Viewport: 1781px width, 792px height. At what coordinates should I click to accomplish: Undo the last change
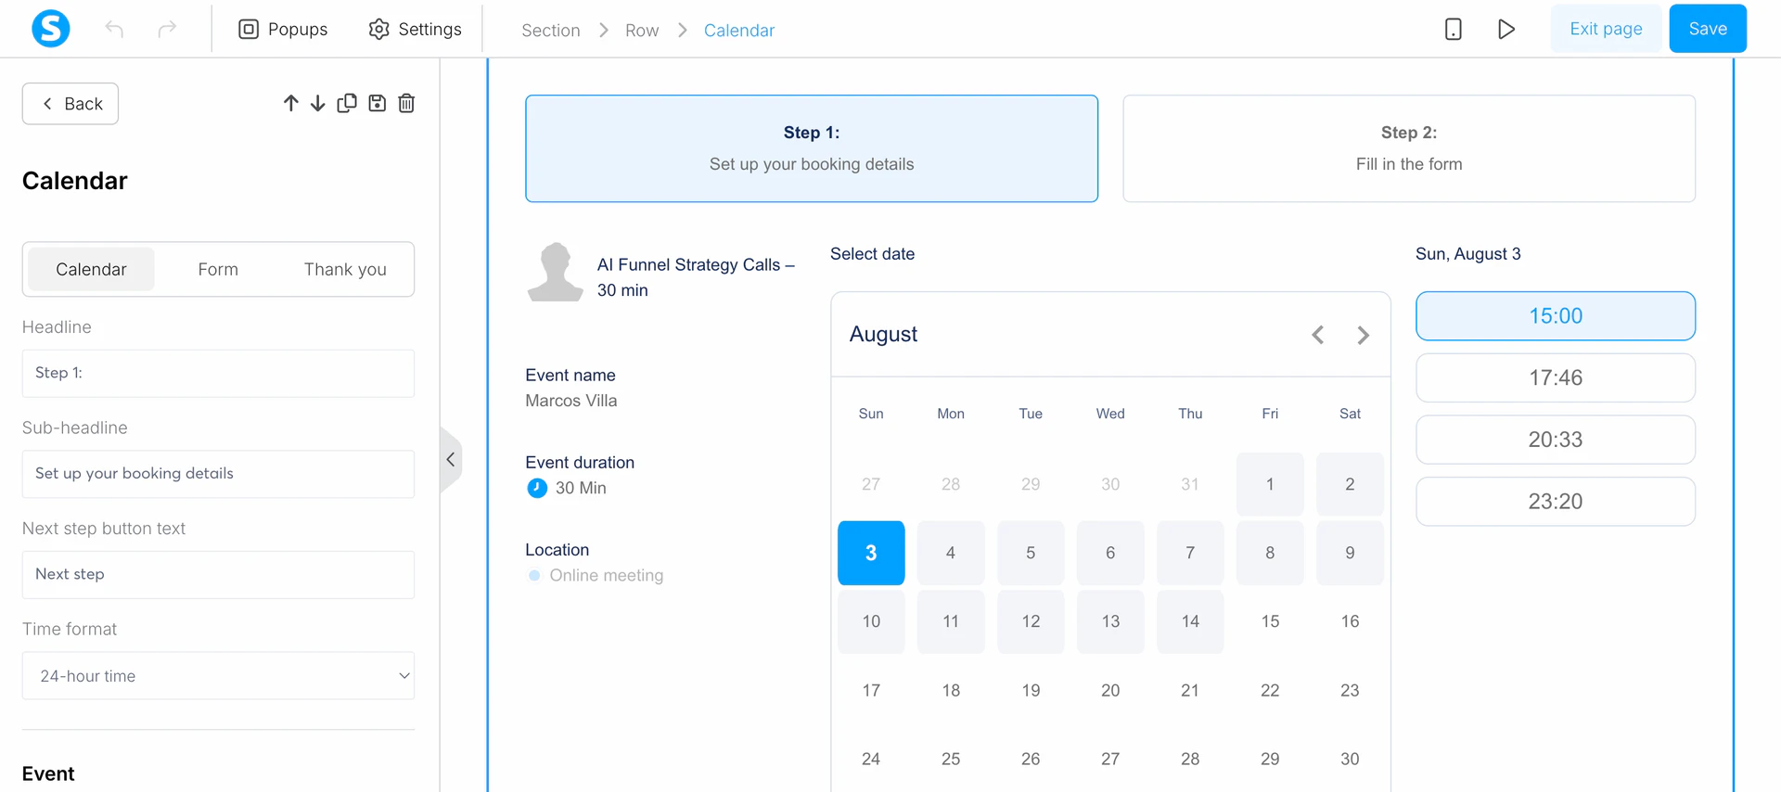tap(114, 29)
